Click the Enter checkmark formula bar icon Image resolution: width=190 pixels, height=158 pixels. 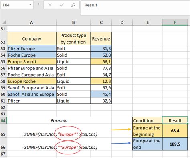click(x=62, y=5)
